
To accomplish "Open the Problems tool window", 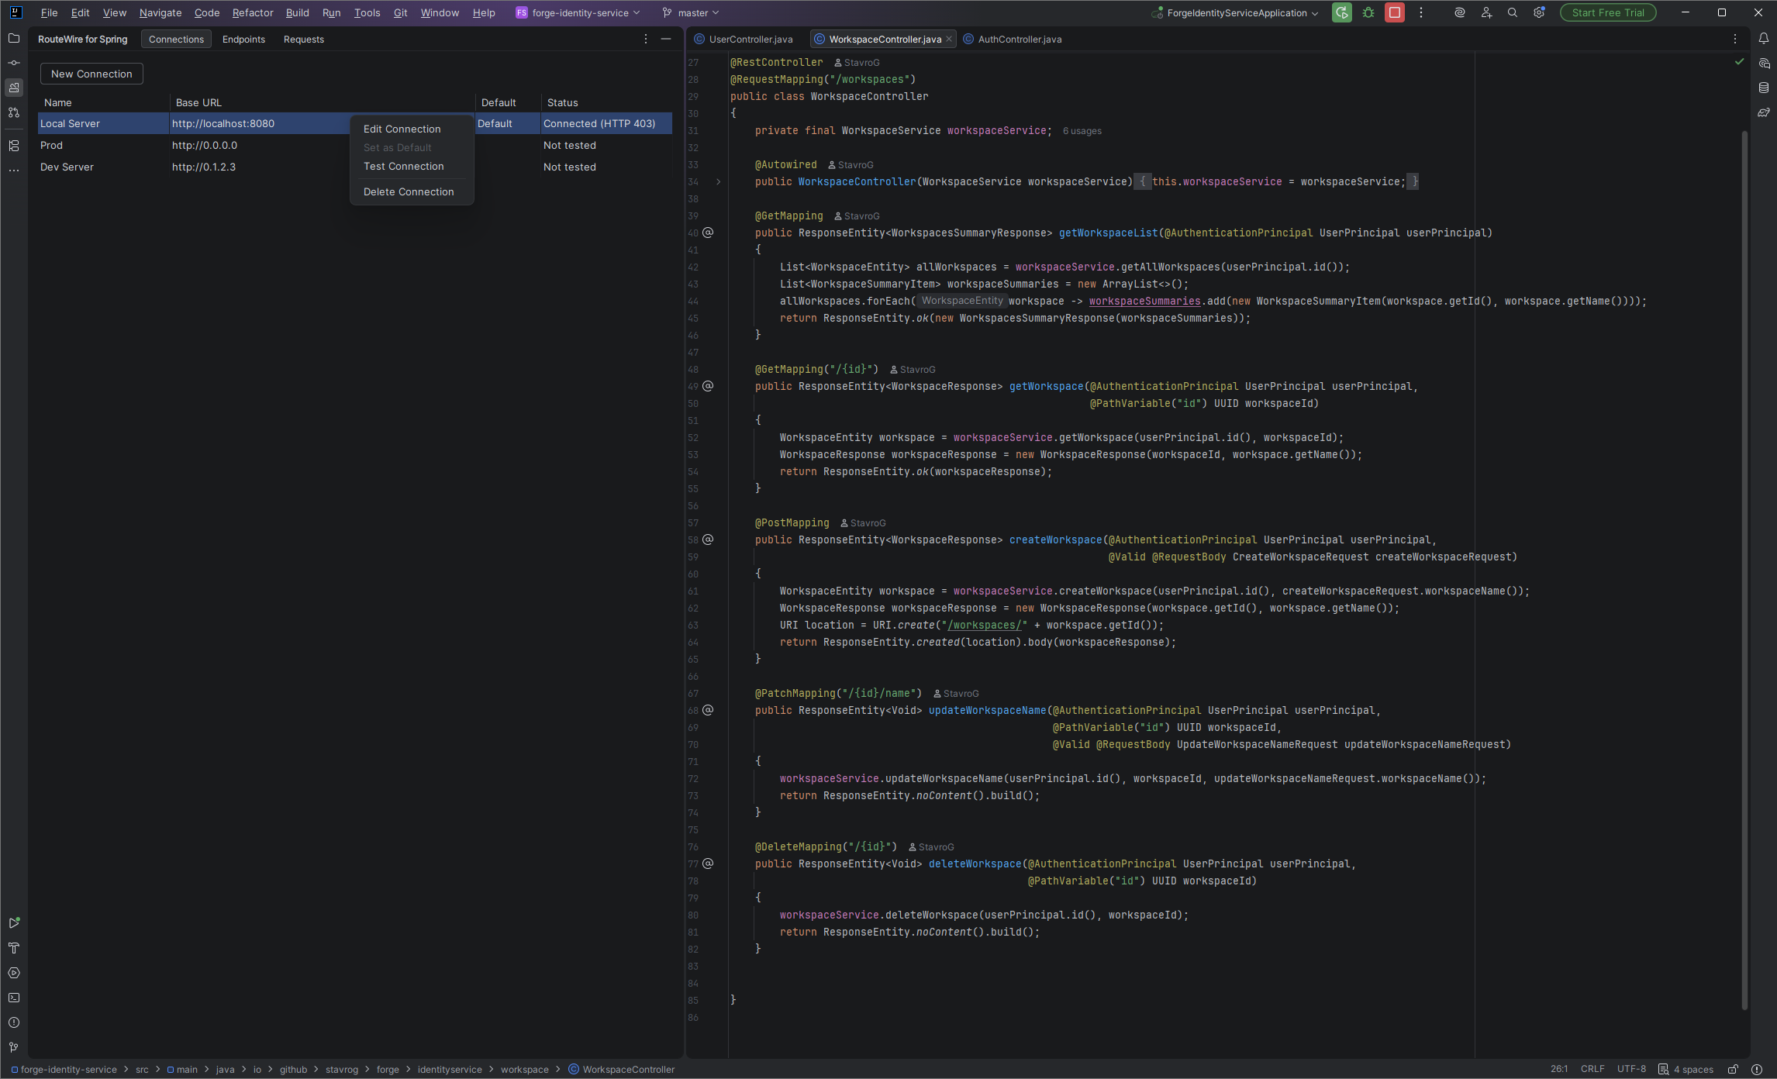I will click(14, 1022).
